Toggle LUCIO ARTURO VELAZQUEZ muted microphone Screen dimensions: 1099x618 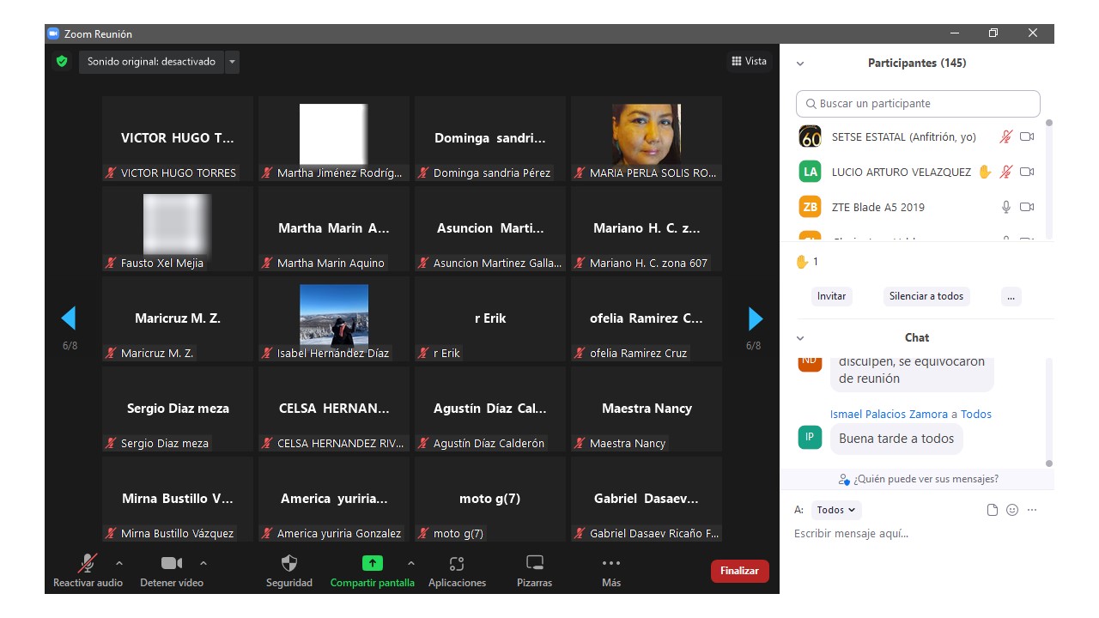coord(1006,172)
